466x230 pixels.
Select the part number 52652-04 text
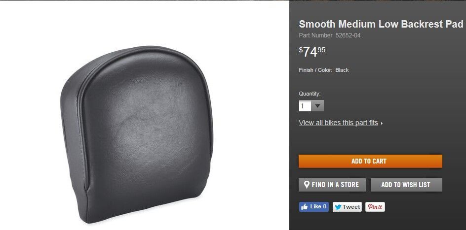(x=348, y=35)
